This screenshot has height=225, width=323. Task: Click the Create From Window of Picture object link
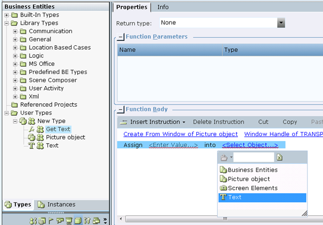click(x=181, y=134)
